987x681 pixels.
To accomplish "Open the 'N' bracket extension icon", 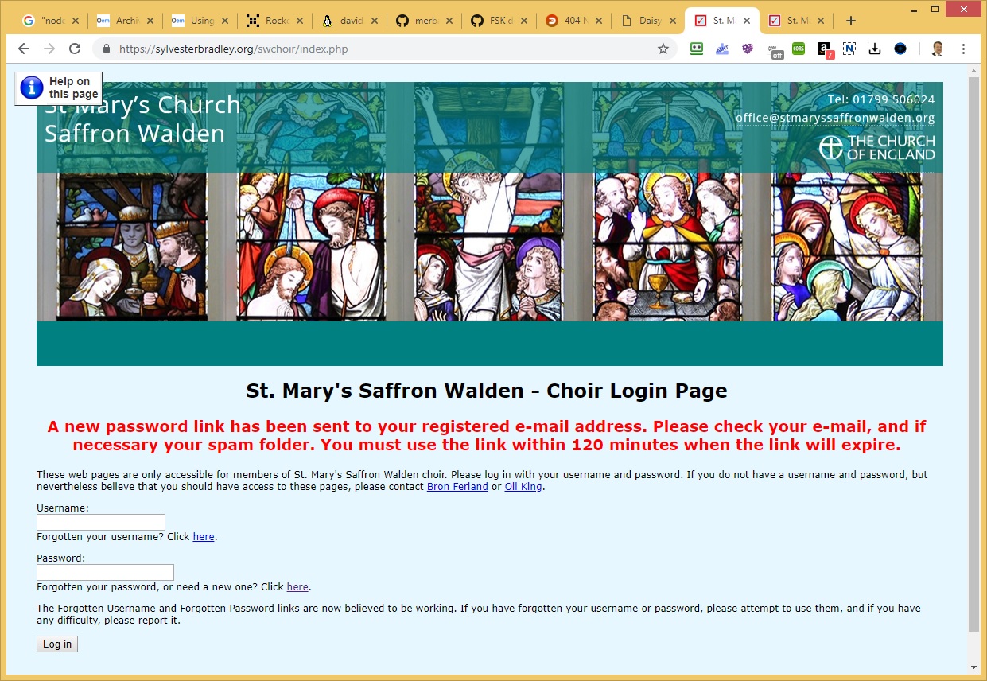I will point(849,49).
